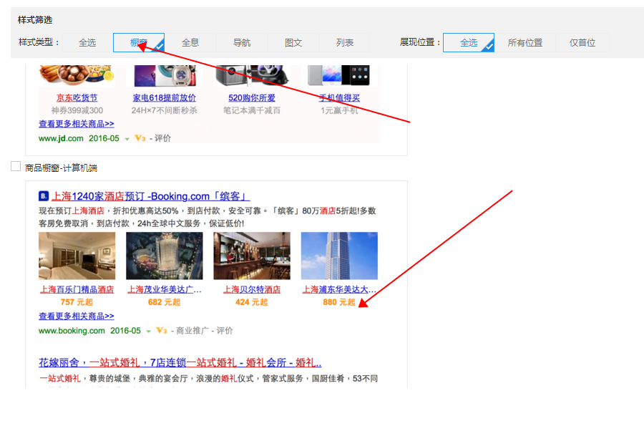Click the 1元赢手机 caption
The image size is (644, 426).
[339, 110]
